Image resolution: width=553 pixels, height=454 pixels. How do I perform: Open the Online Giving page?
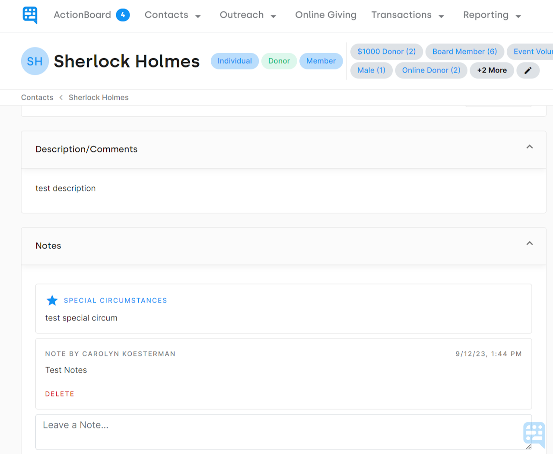pyautogui.click(x=326, y=15)
